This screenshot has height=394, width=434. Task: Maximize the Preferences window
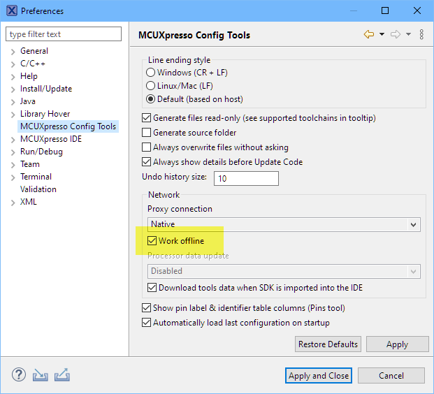coord(385,10)
